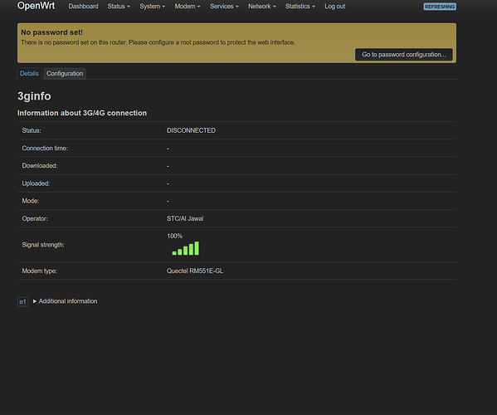Click the green signal strength bars
497x415 pixels.
(186, 248)
